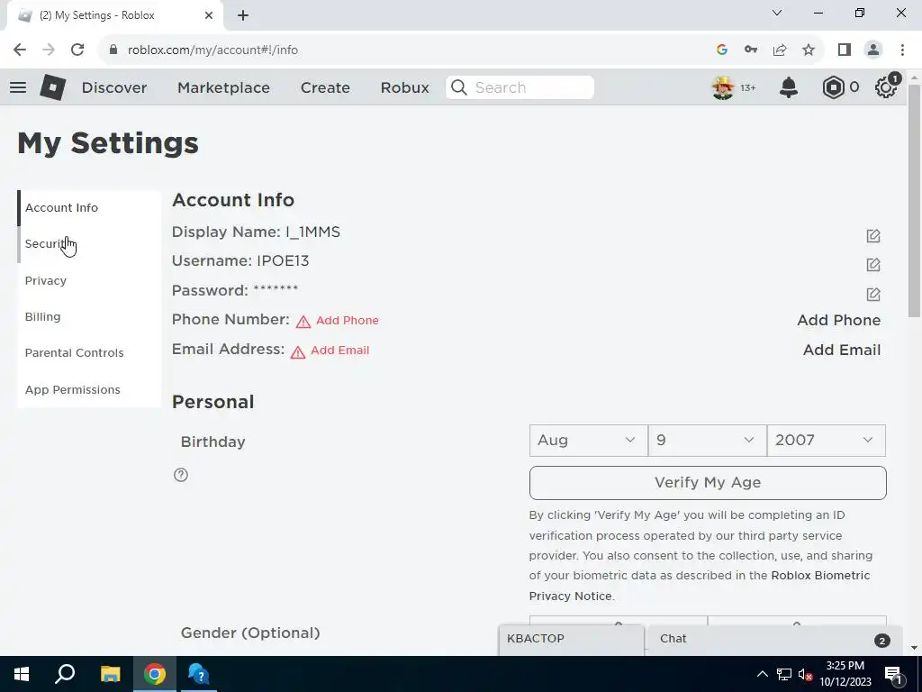This screenshot has height=692, width=922.
Task: Open the Robux balance icon
Action: click(833, 87)
